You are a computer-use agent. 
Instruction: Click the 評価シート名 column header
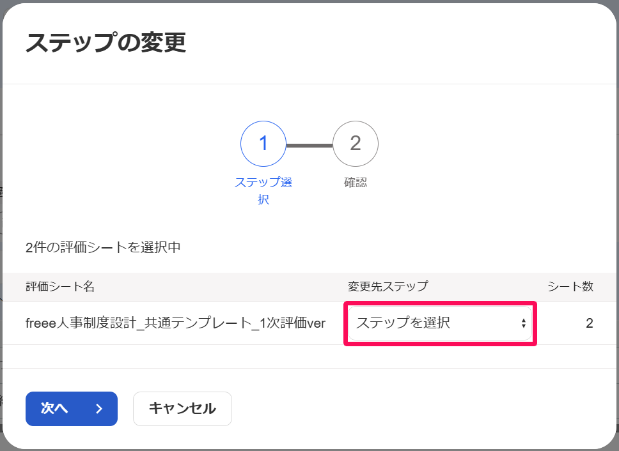click(x=60, y=287)
